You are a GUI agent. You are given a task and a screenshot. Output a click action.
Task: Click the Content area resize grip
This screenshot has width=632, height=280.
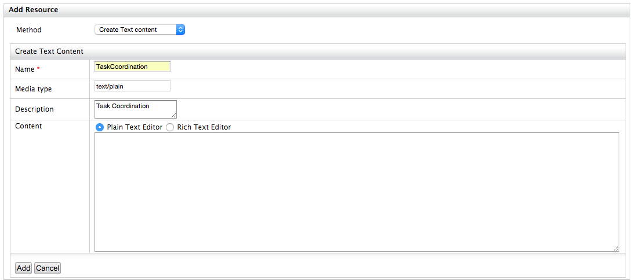[616, 249]
